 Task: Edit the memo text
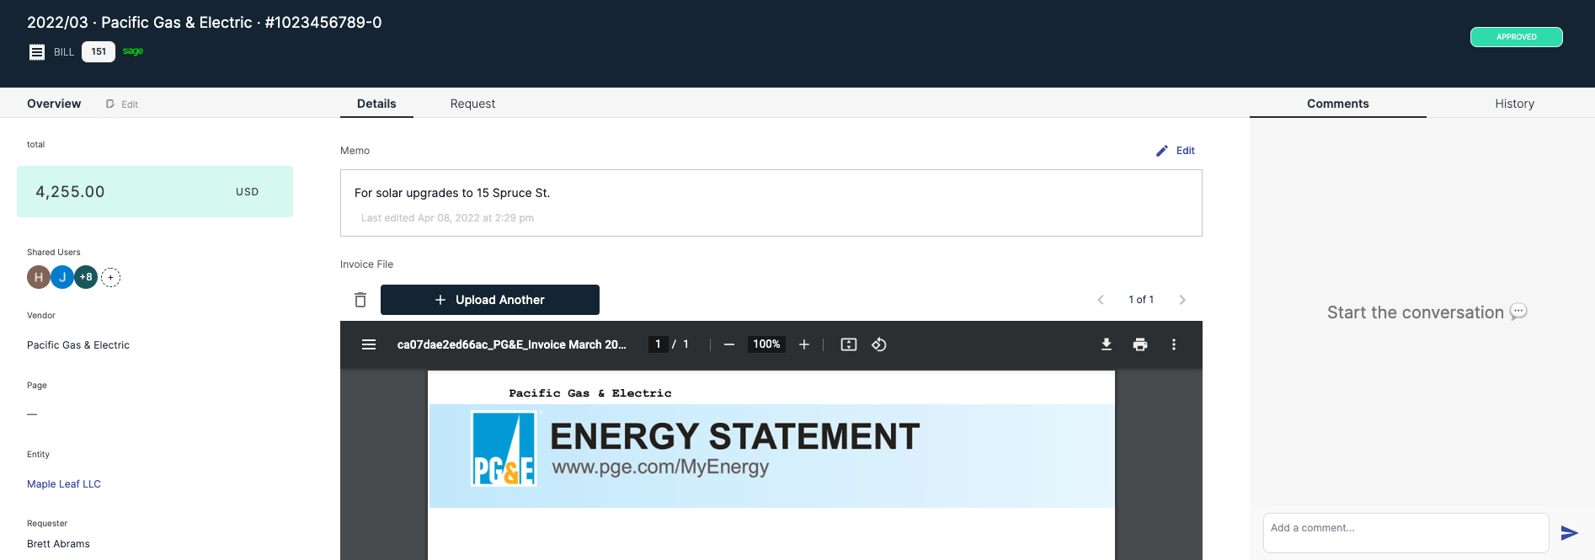pos(1176,151)
